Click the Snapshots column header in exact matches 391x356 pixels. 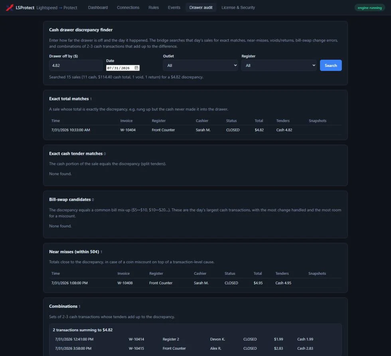[x=318, y=121]
